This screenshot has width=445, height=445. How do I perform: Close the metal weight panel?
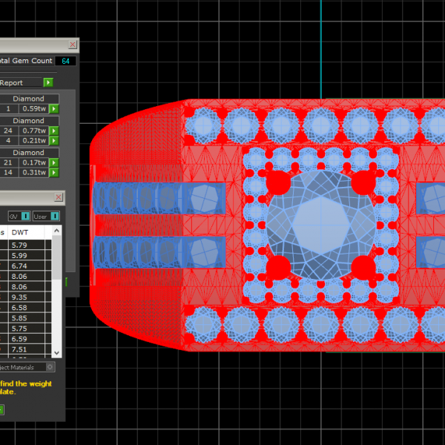click(x=59, y=197)
